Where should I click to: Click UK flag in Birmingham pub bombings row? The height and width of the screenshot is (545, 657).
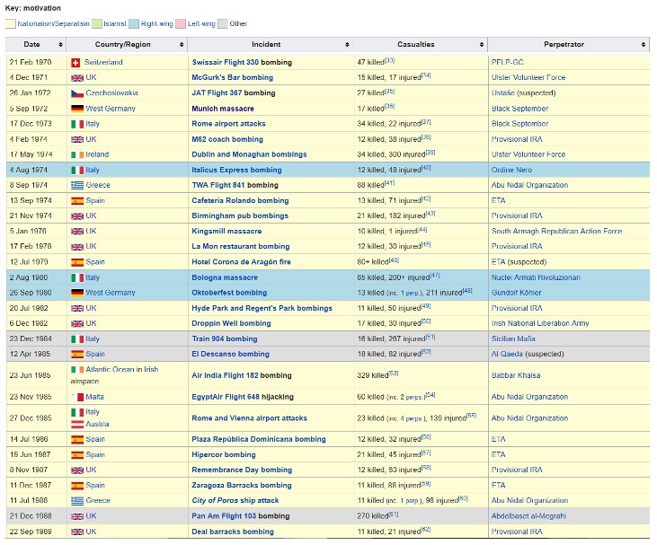click(77, 216)
